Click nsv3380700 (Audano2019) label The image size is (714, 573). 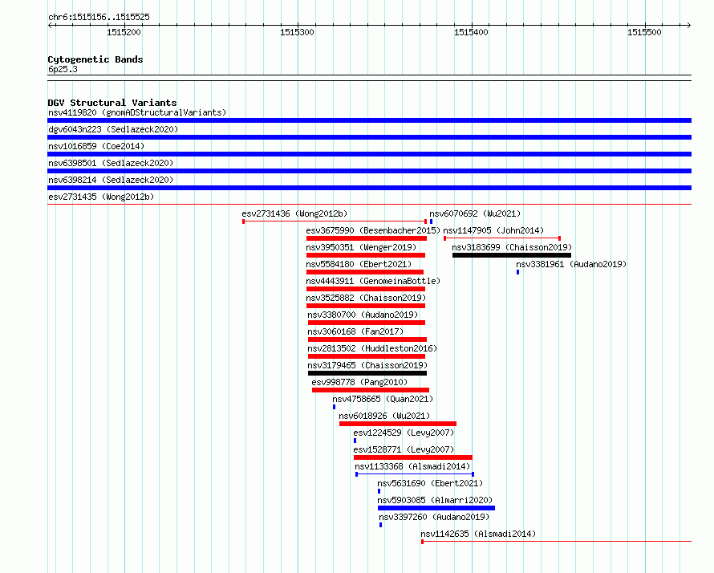coord(363,315)
